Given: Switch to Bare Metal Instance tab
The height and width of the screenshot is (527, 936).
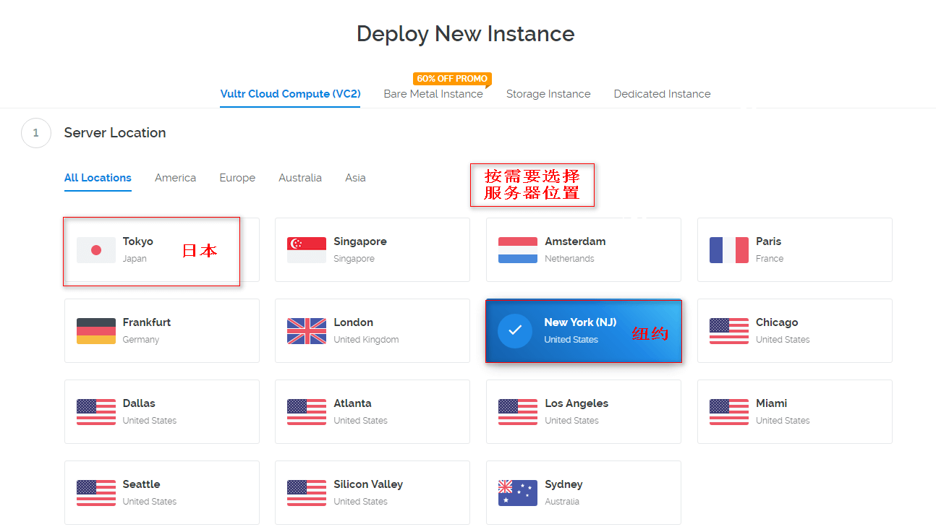Looking at the screenshot, I should (433, 94).
